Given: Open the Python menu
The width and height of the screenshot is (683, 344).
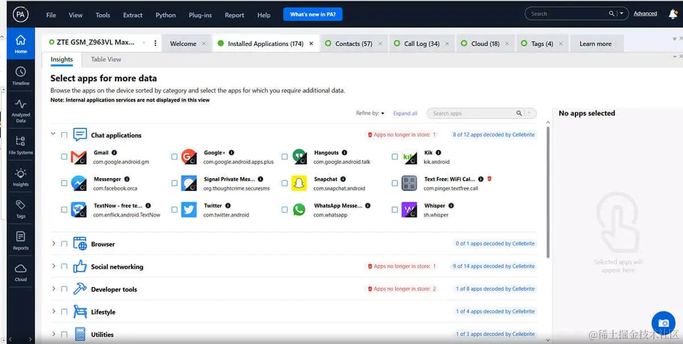Looking at the screenshot, I should (166, 15).
